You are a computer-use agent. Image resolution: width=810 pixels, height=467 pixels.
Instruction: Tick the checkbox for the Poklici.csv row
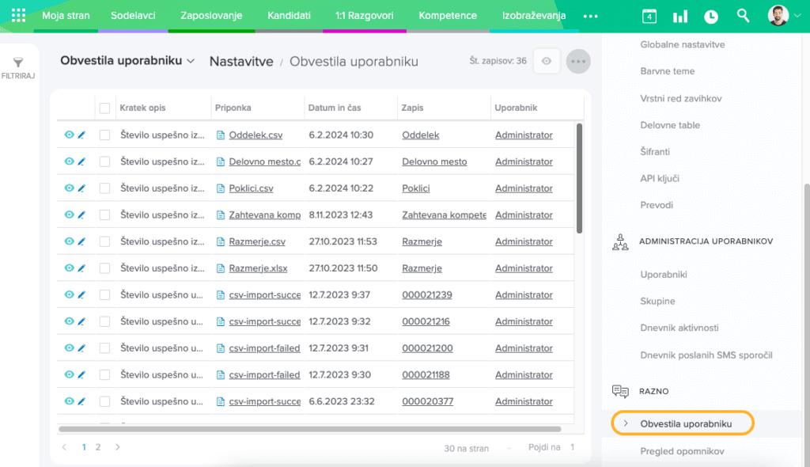104,188
